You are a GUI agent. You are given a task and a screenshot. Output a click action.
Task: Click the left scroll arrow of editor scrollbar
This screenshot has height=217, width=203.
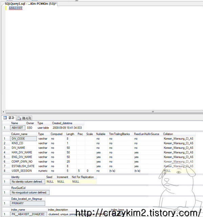(3, 112)
